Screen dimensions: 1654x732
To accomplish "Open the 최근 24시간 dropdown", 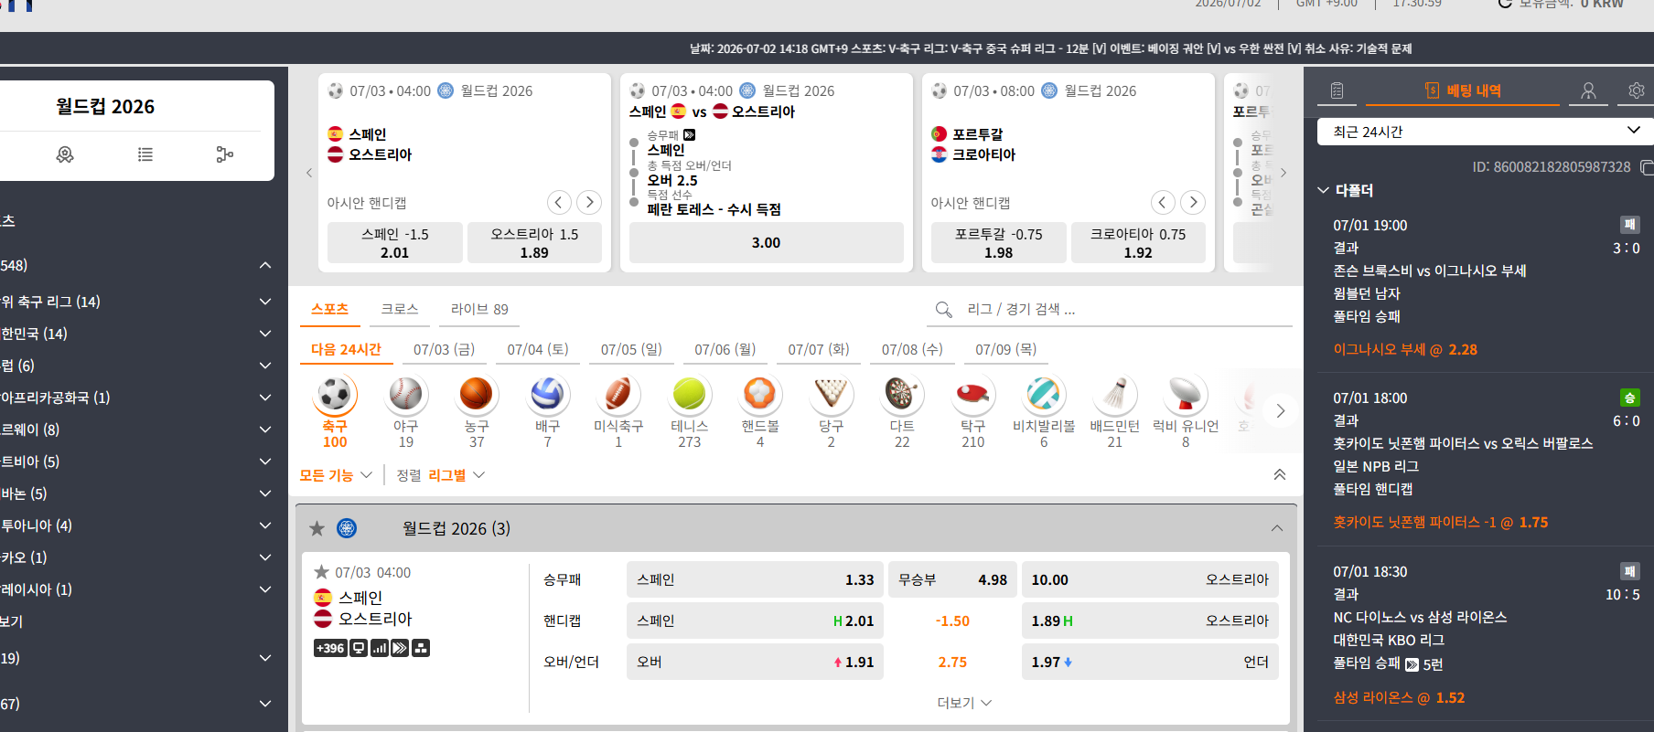I will pos(1486,132).
